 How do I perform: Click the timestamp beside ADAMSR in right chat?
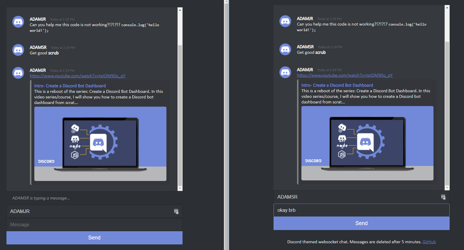pyautogui.click(x=330, y=47)
